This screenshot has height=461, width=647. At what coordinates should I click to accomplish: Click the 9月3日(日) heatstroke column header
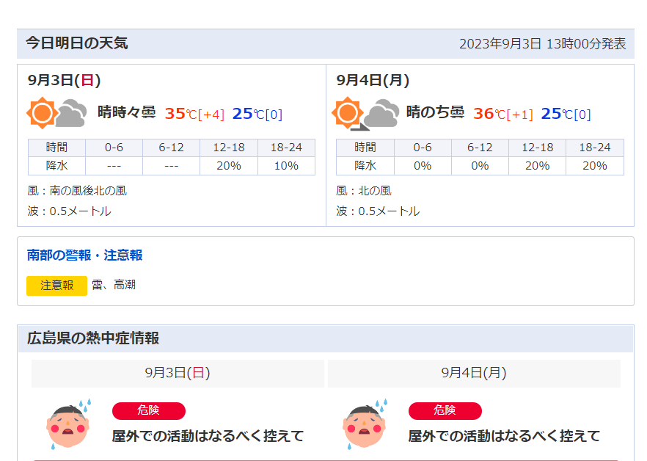tap(178, 373)
